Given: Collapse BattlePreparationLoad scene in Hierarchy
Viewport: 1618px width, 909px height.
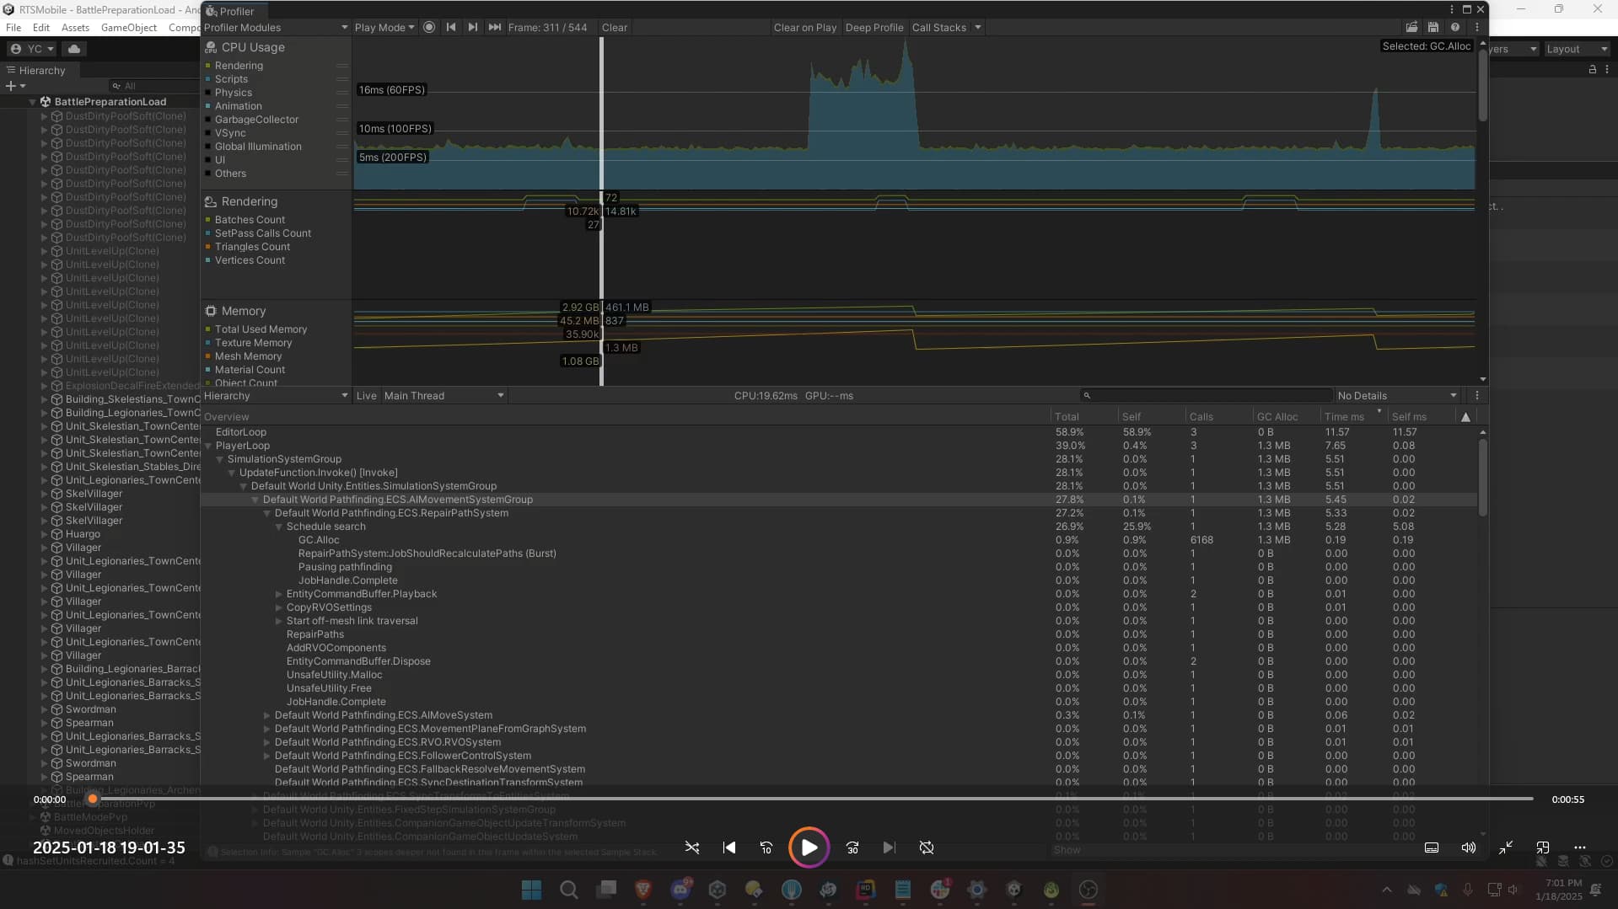Looking at the screenshot, I should (33, 102).
